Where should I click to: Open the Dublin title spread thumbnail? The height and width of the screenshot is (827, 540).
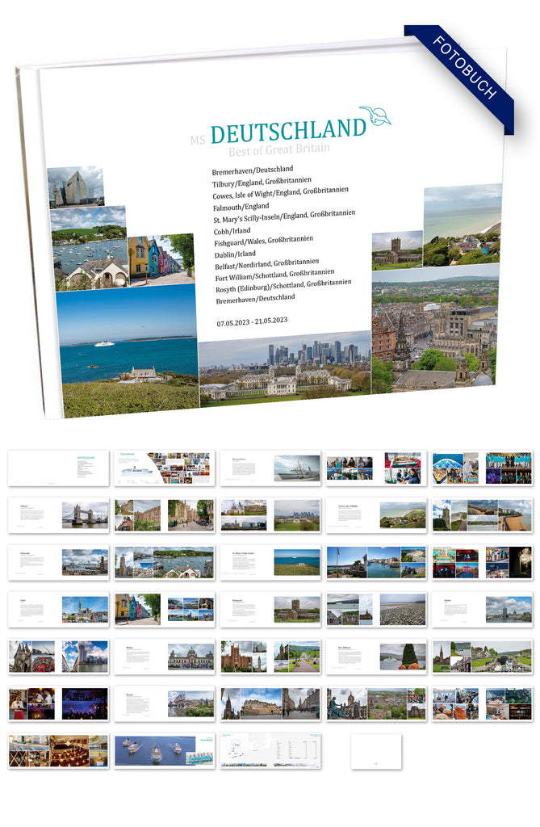click(483, 610)
